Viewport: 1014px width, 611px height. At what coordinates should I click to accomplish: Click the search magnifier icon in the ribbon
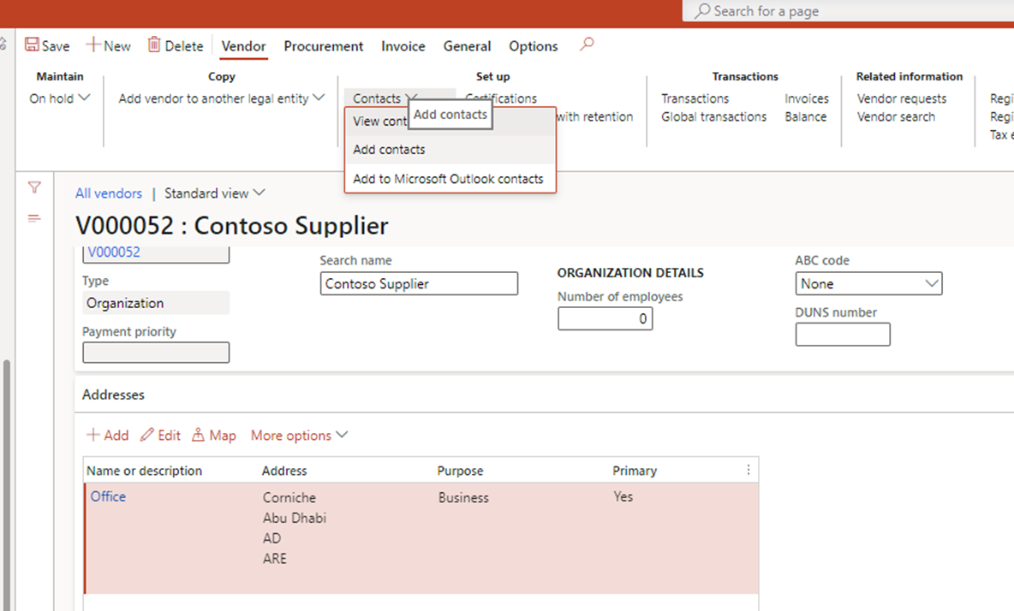tap(587, 44)
